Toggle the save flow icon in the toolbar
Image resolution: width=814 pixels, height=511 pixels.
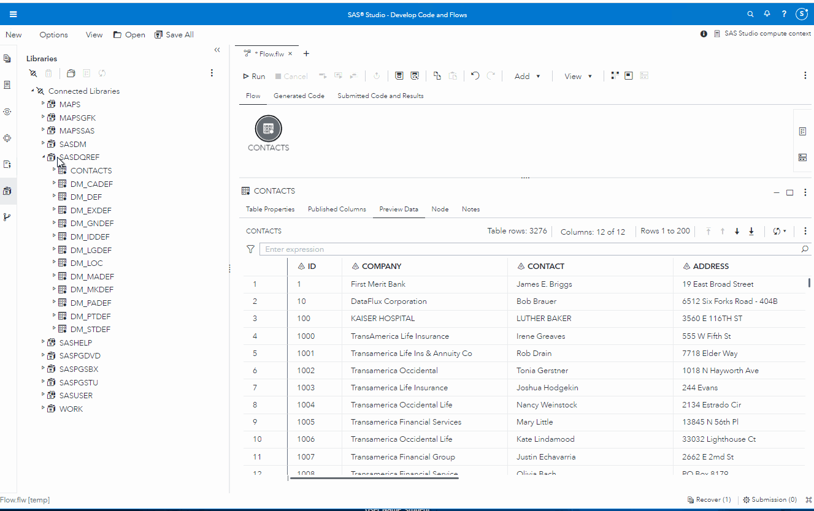[399, 76]
